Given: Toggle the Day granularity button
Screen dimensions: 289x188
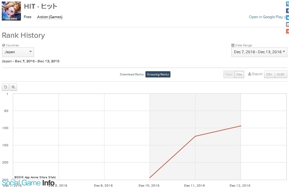Looking at the screenshot, I should click(239, 74).
